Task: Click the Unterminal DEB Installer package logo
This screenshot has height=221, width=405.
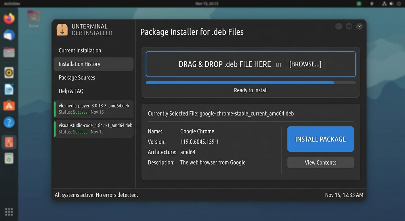Action: pos(62,30)
